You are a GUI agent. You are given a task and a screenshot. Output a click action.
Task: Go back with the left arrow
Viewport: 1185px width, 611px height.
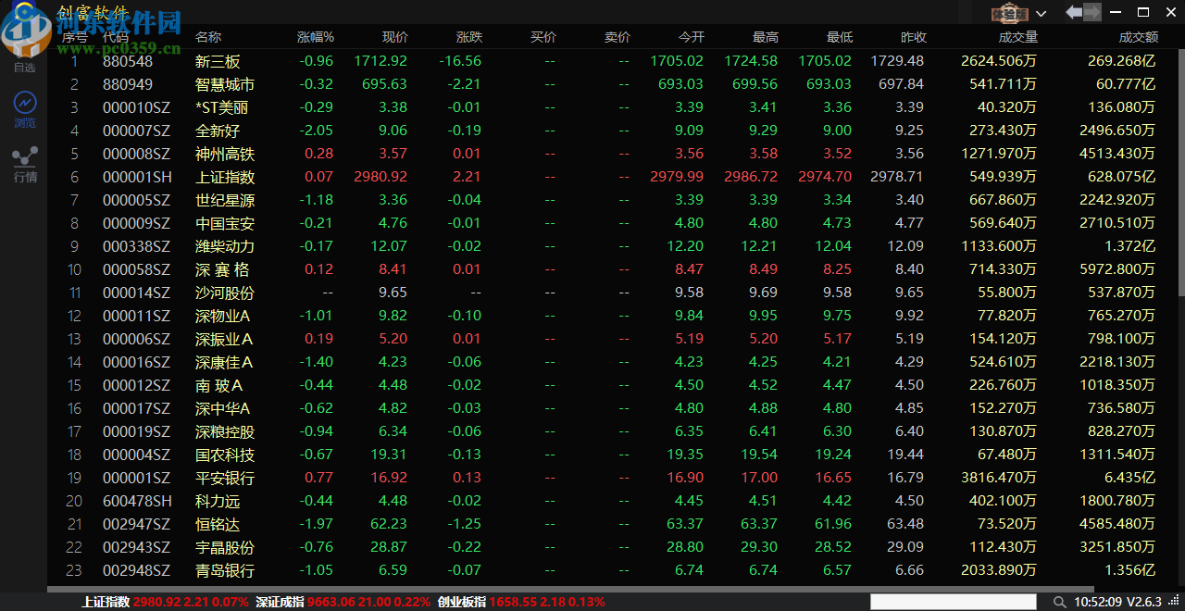tap(1074, 13)
